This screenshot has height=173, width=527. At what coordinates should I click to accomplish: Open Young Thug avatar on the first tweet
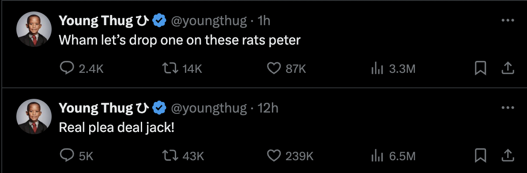click(x=34, y=29)
